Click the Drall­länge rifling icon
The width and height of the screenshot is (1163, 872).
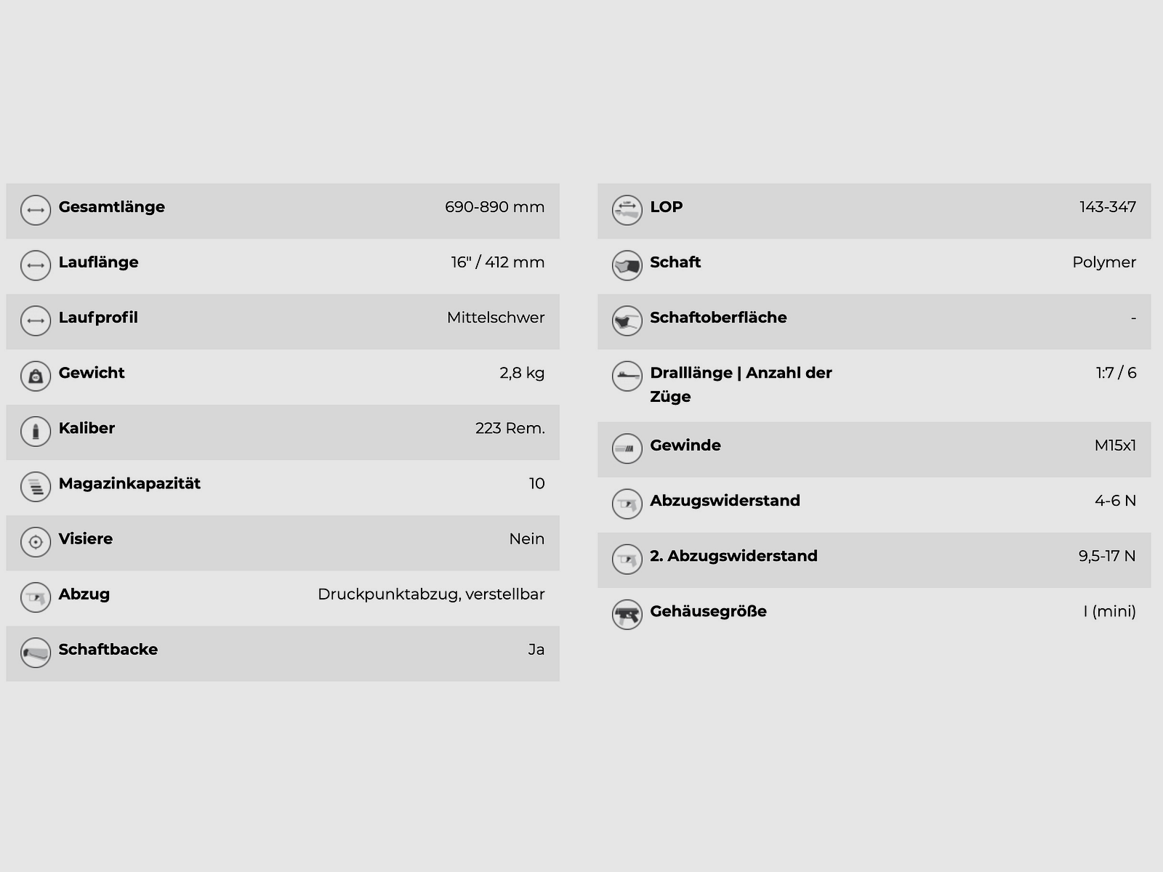(627, 376)
